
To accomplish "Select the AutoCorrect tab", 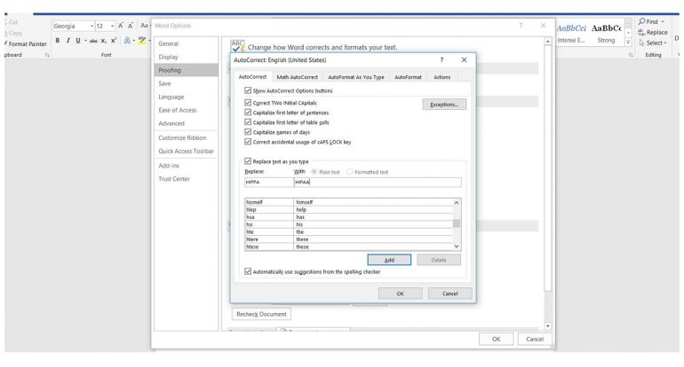I will click(x=252, y=76).
